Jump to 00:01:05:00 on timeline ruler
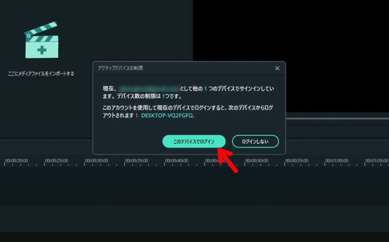389x242 pixels. (377, 161)
